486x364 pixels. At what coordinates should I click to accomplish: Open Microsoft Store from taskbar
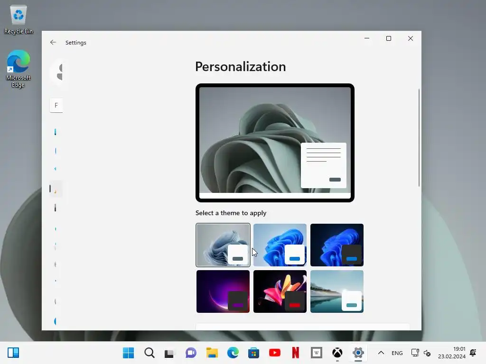[x=253, y=353]
